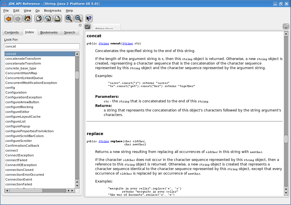Switch to the Bookmarks sidebar tab
This screenshot has height=205, width=291.
coord(49,32)
